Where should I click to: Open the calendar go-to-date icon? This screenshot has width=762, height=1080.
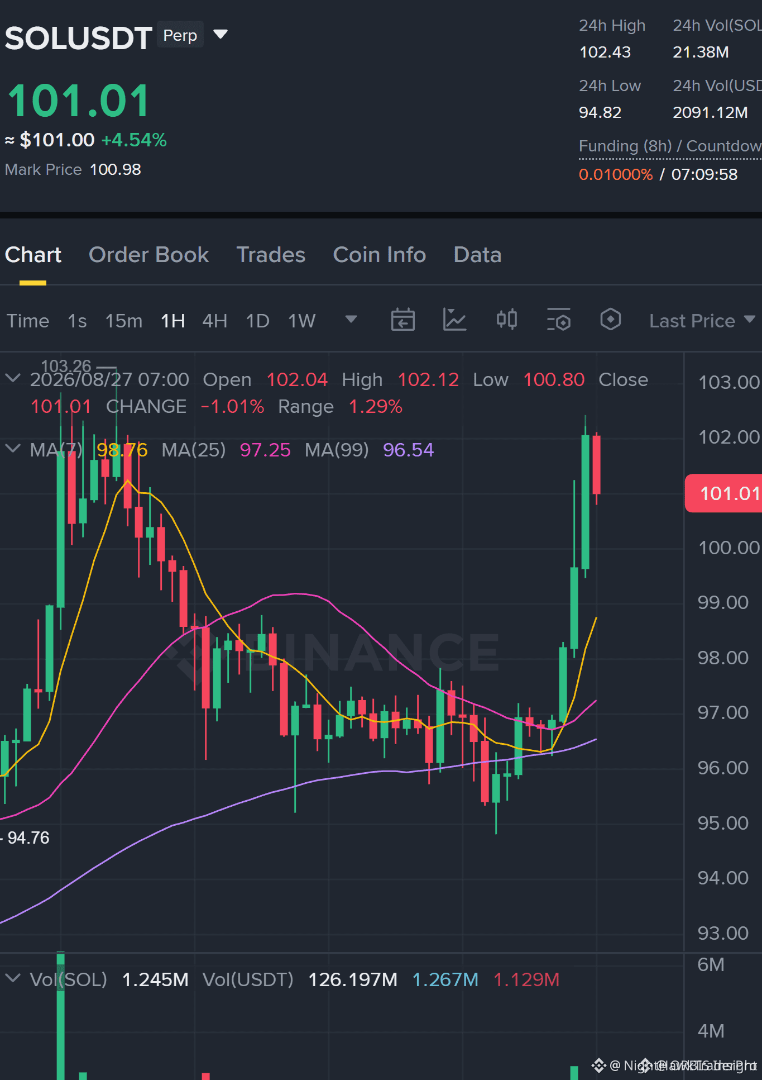tap(403, 320)
